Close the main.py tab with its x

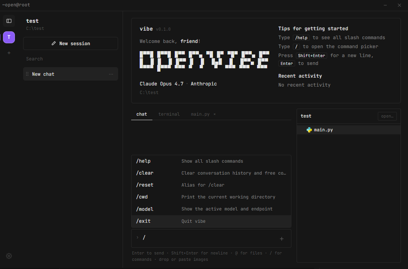(x=214, y=114)
